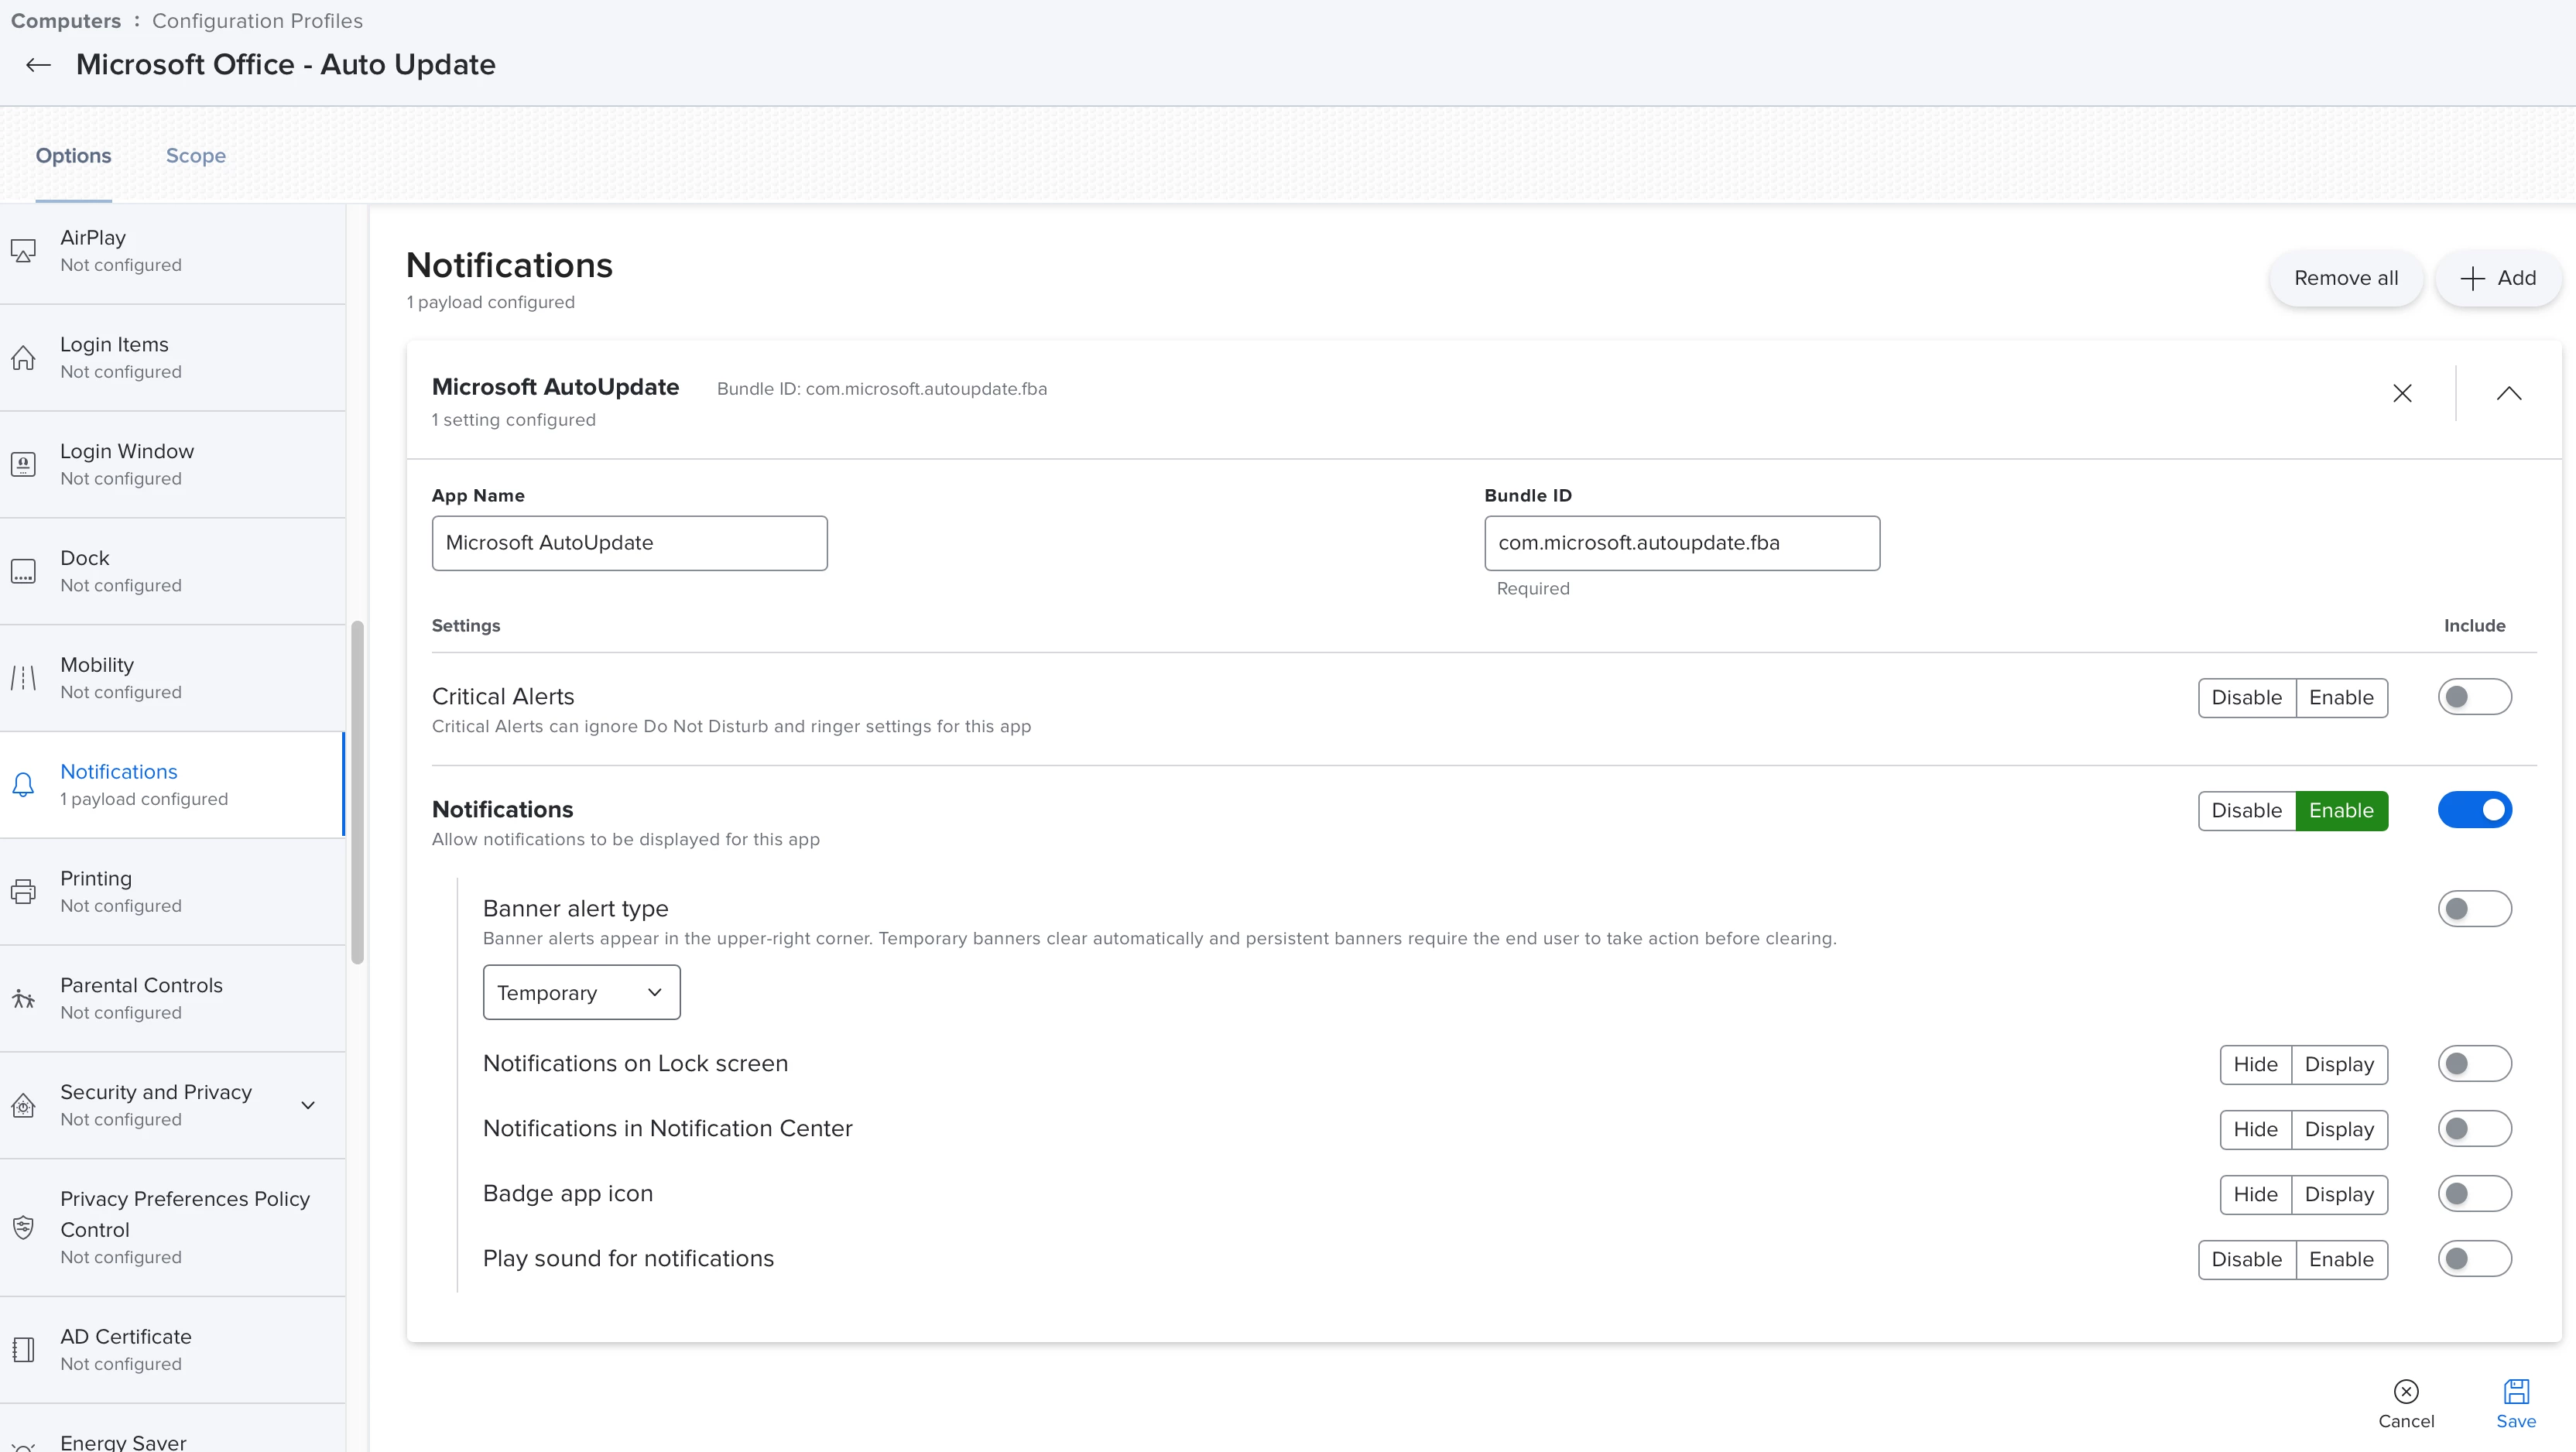The image size is (2576, 1452).
Task: Click the Remove all button
Action: (2346, 278)
